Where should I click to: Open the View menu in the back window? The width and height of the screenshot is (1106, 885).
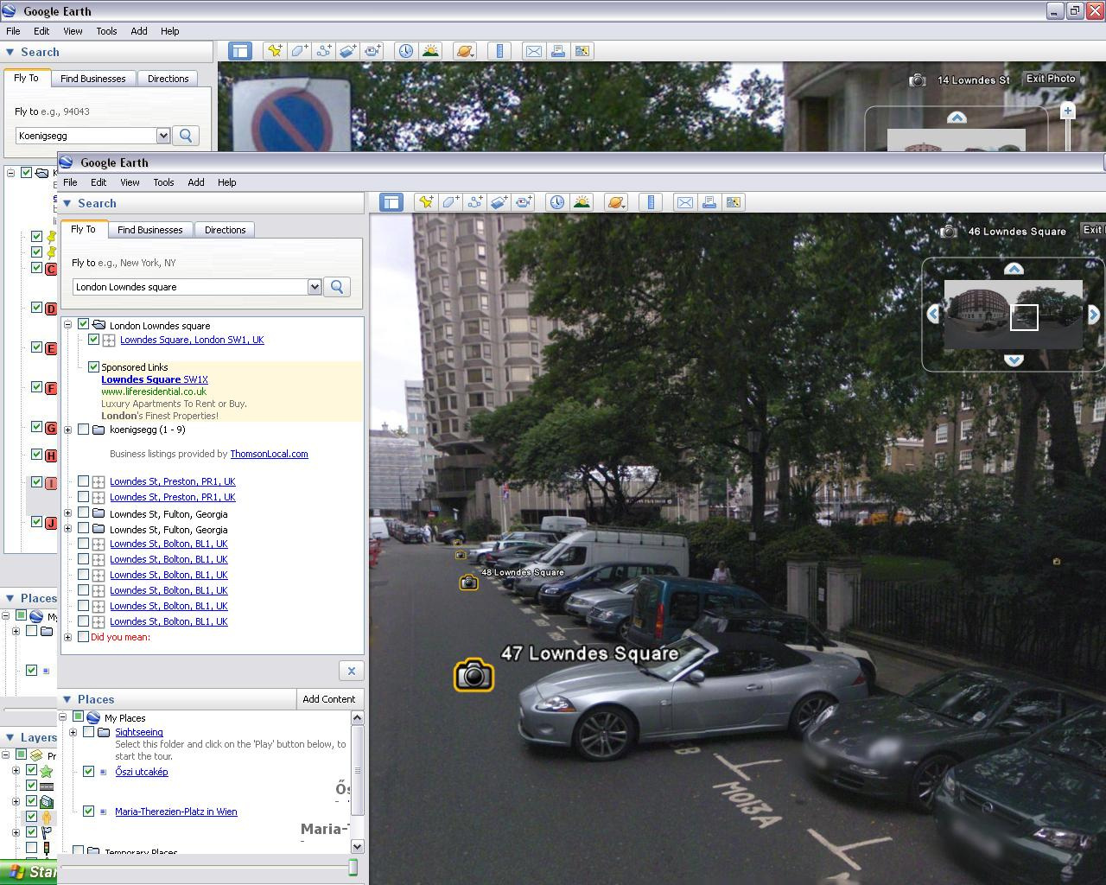[73, 31]
